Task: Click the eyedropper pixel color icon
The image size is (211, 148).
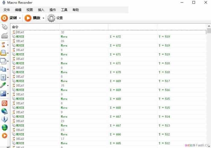Action: 4,86
